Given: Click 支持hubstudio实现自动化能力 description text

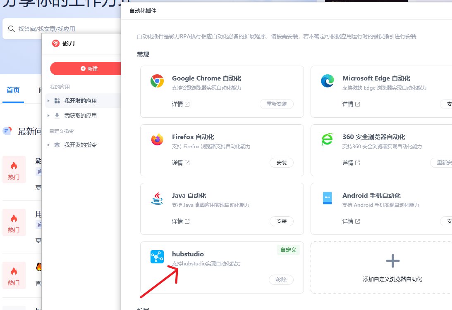Looking at the screenshot, I should pyautogui.click(x=206, y=264).
